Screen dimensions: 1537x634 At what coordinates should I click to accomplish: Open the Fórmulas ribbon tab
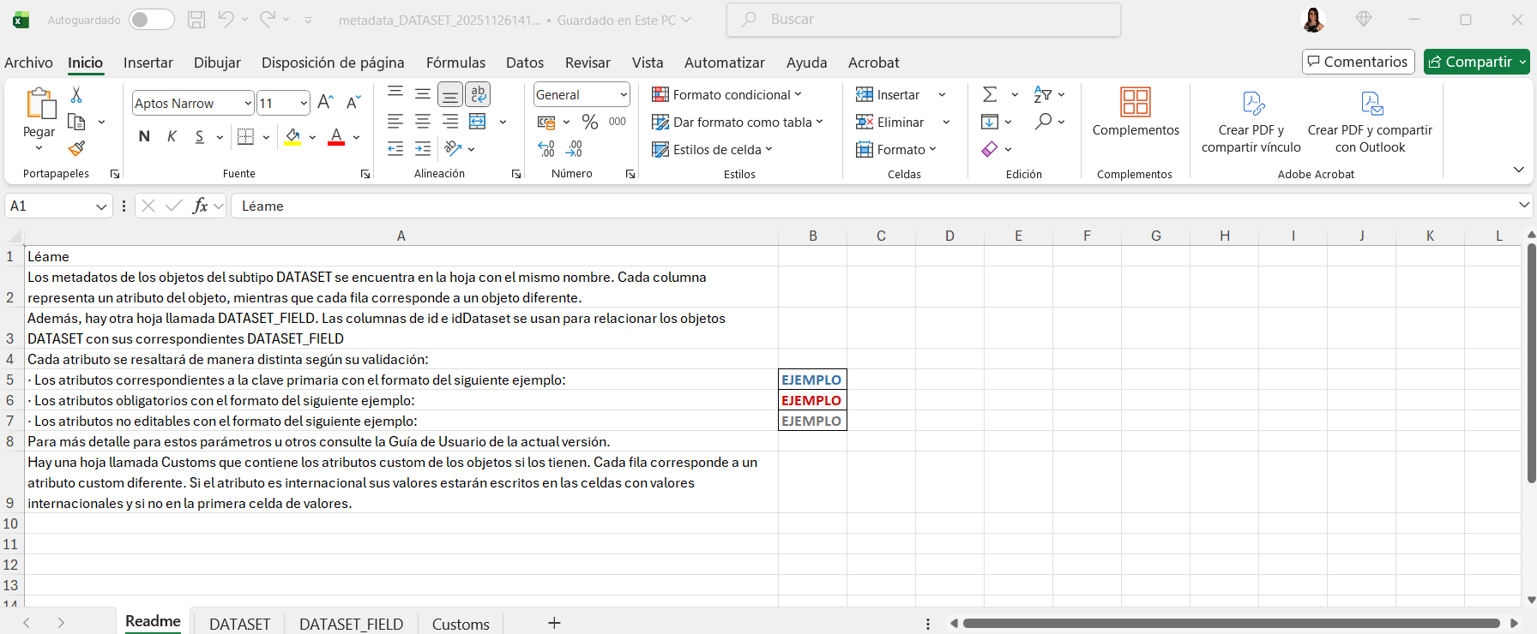[455, 63]
